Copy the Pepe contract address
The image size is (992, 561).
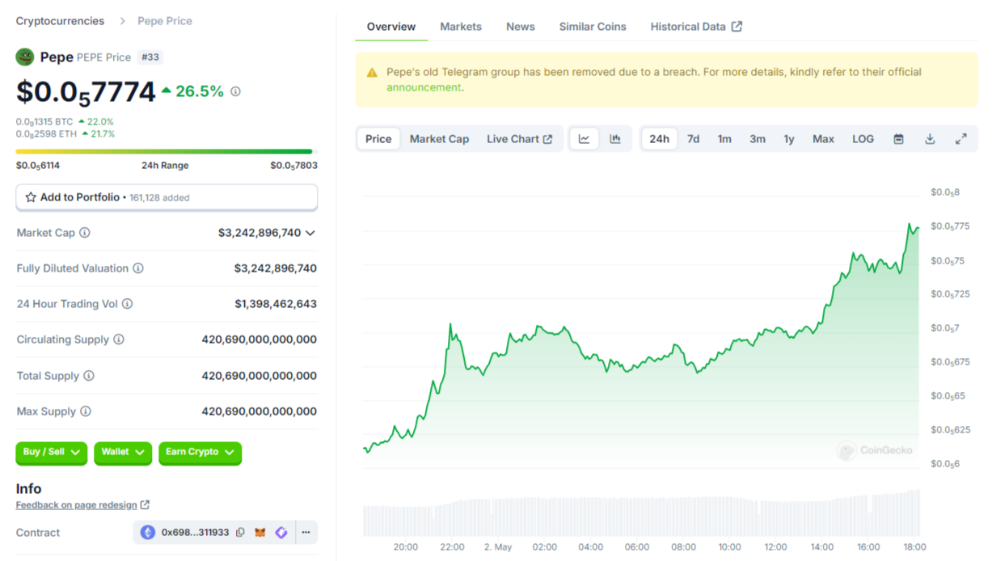click(239, 532)
